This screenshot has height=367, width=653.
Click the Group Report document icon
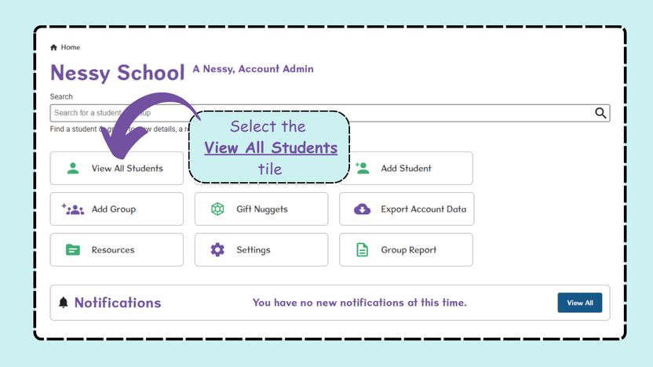[362, 249]
